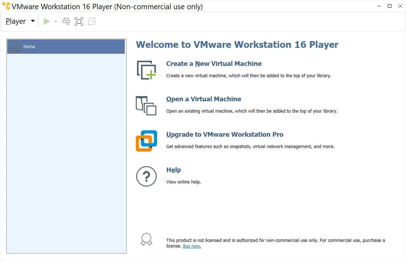Click Send Ctrl+Alt+Del toolbar icon
Viewport: 406px width, 261px height.
point(66,22)
